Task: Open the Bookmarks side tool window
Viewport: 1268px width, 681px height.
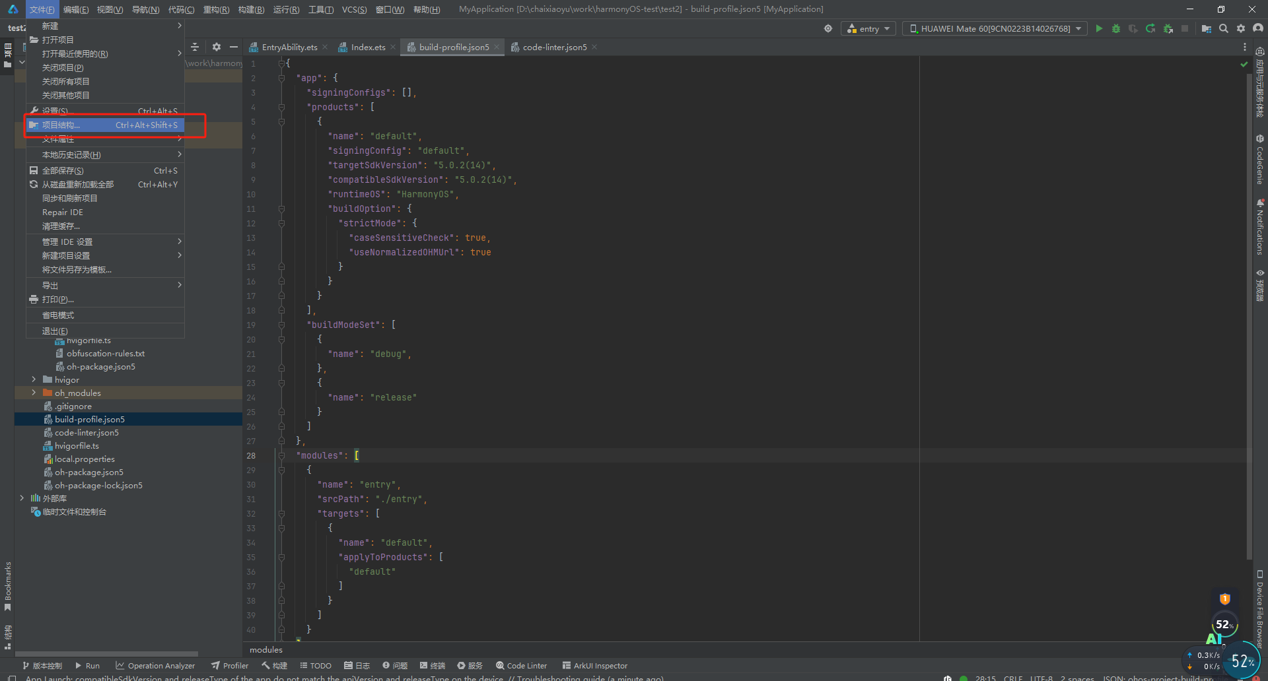Action: [x=8, y=587]
